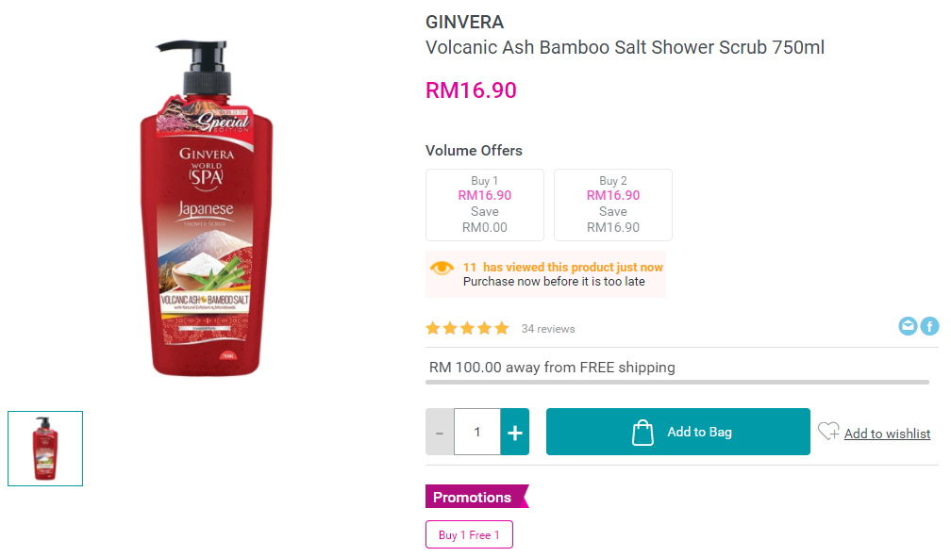
Task: Click the orange eye viewers icon
Action: click(442, 268)
